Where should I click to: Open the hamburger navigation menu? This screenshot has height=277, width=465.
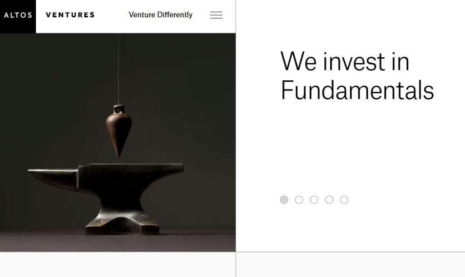[216, 15]
